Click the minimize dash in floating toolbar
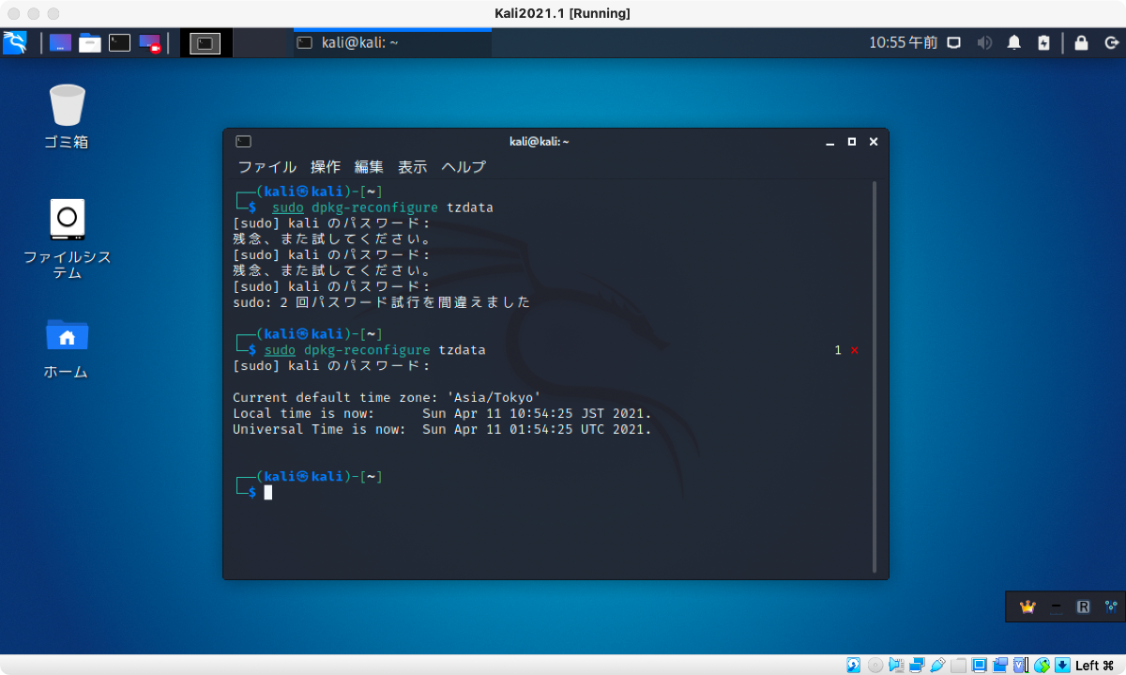The width and height of the screenshot is (1126, 675). [1056, 607]
